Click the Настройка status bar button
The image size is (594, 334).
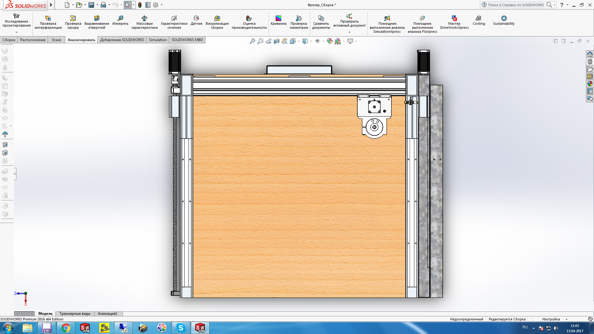[551, 319]
